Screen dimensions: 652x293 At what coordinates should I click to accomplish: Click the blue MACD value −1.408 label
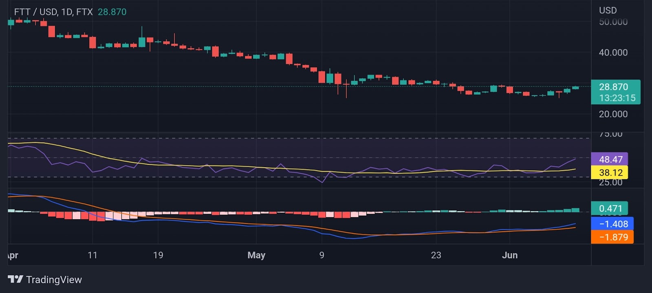tap(612, 224)
